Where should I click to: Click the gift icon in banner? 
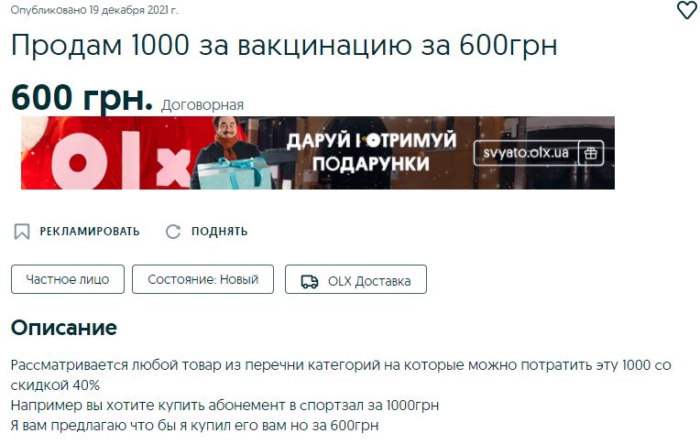click(x=591, y=153)
